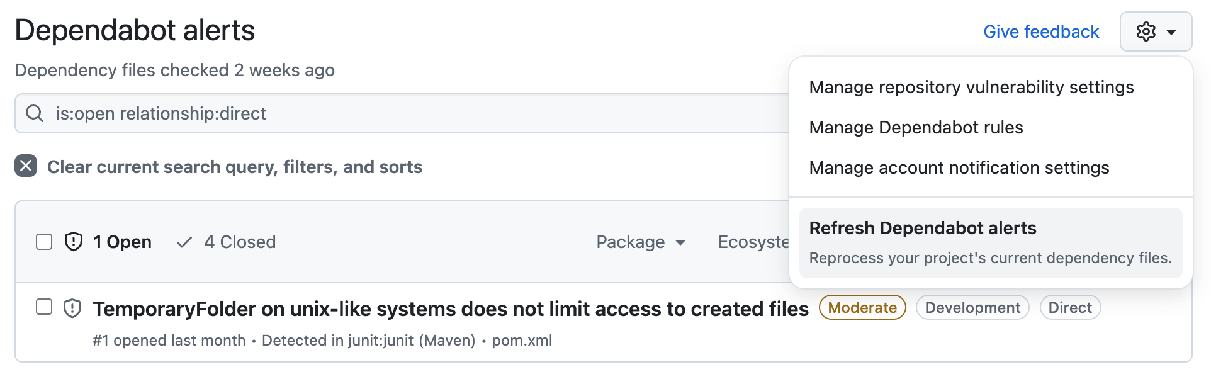
Task: Click the gear settings icon
Action: pyautogui.click(x=1146, y=31)
